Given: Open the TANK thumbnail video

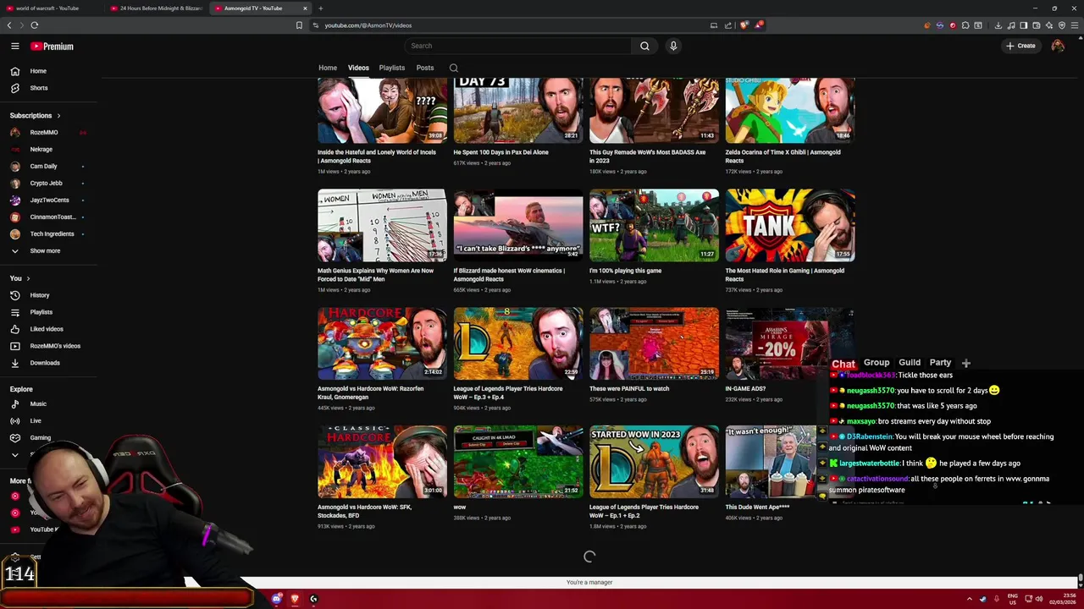Looking at the screenshot, I should [789, 225].
